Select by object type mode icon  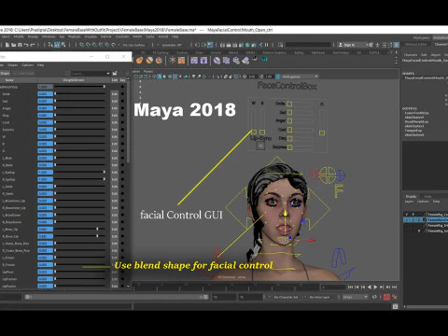(57, 45)
